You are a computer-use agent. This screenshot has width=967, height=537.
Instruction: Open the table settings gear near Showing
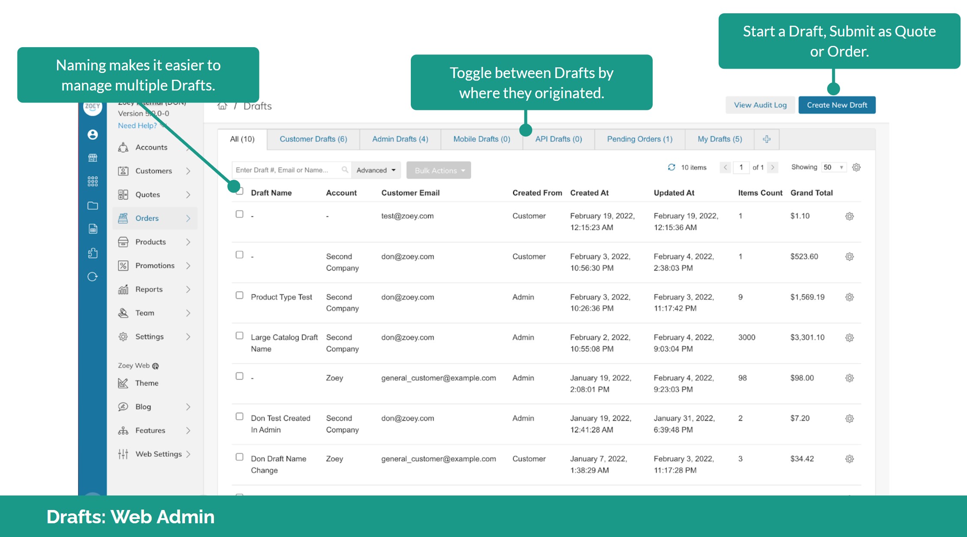click(x=856, y=167)
